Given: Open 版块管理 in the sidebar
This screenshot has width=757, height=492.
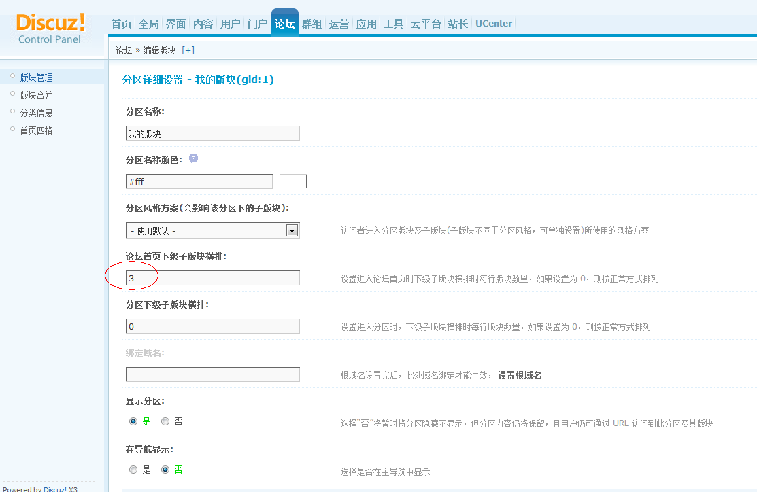Looking at the screenshot, I should point(35,77).
